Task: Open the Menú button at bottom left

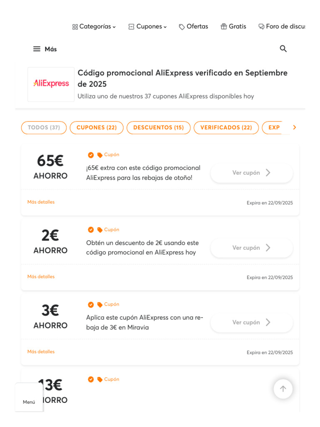Action: [29, 402]
